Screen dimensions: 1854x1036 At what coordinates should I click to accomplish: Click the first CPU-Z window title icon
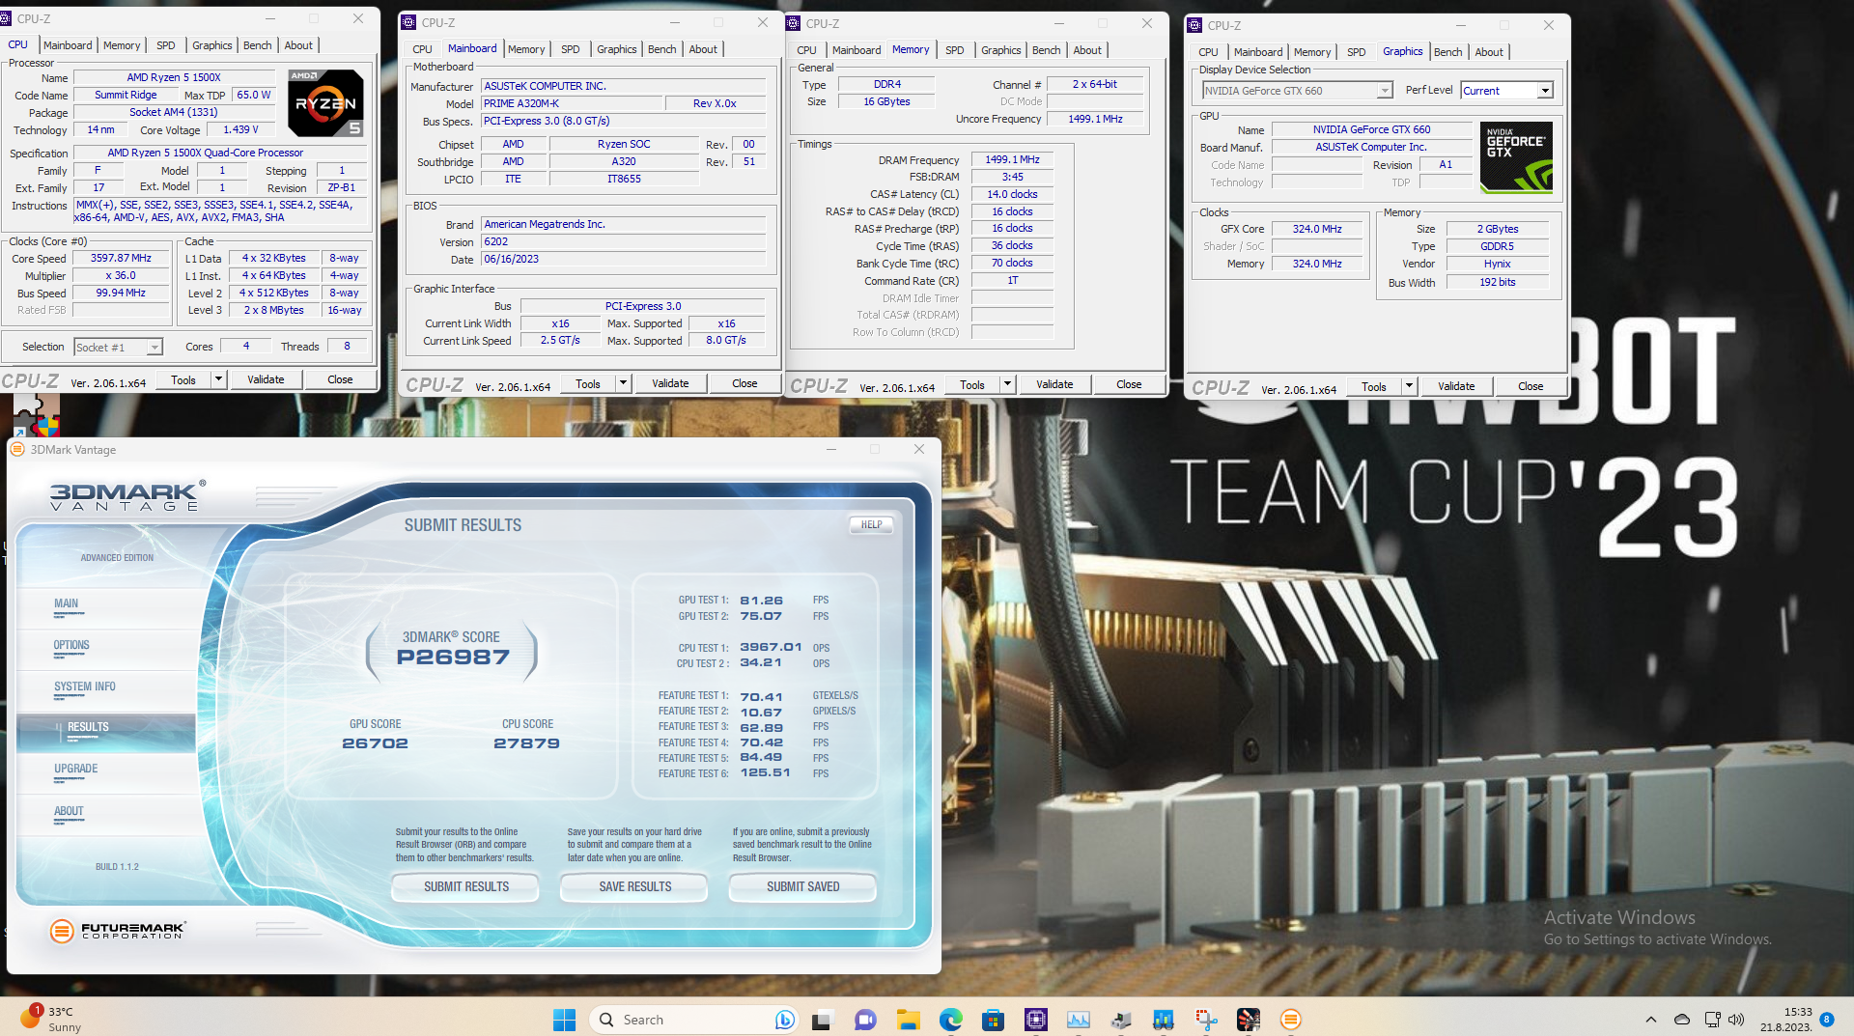pyautogui.click(x=6, y=18)
